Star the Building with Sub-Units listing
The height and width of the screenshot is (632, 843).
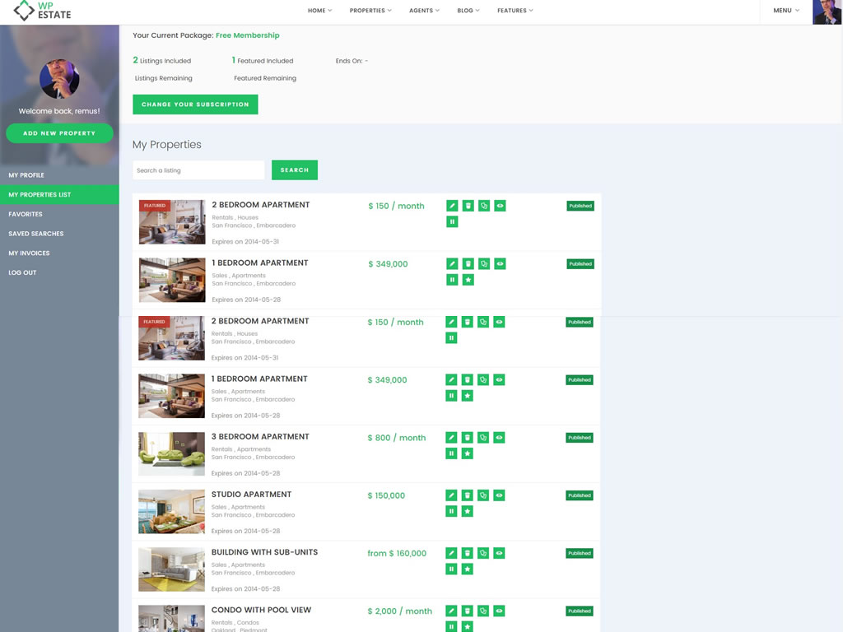(468, 569)
